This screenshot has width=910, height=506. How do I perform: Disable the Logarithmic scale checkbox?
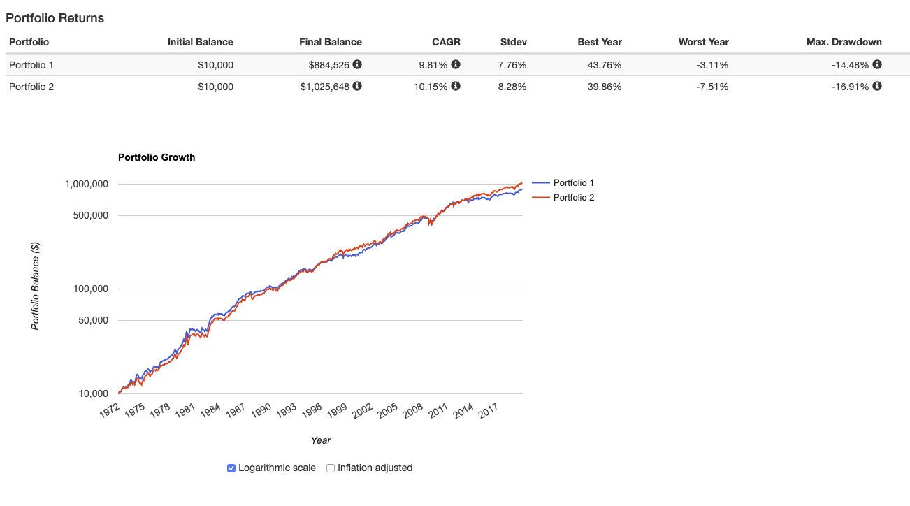pyautogui.click(x=231, y=468)
